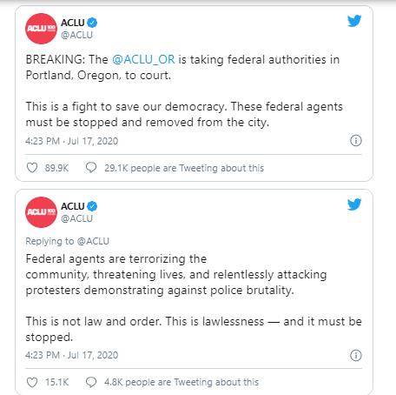The height and width of the screenshot is (395, 396).
Task: Open ACLU profile avatar in first tweet
Action: (41, 29)
